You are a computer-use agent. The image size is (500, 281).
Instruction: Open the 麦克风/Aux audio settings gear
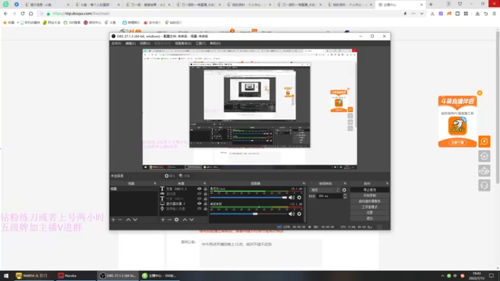coord(299,197)
